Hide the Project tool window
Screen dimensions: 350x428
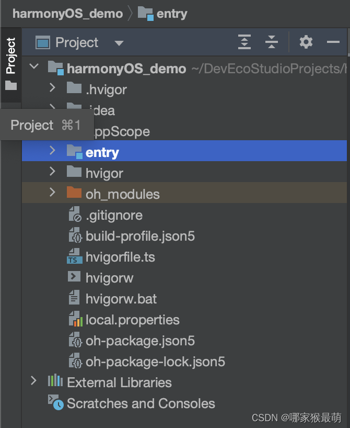(x=333, y=42)
